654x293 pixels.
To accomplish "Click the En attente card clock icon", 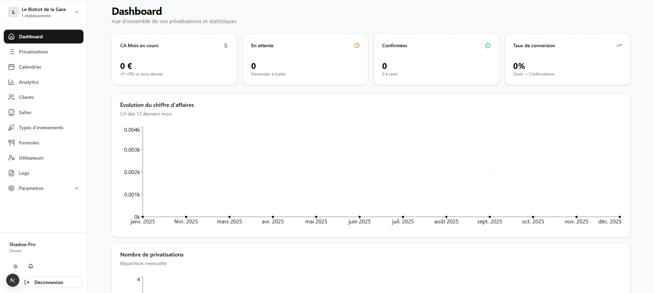I will [357, 46].
